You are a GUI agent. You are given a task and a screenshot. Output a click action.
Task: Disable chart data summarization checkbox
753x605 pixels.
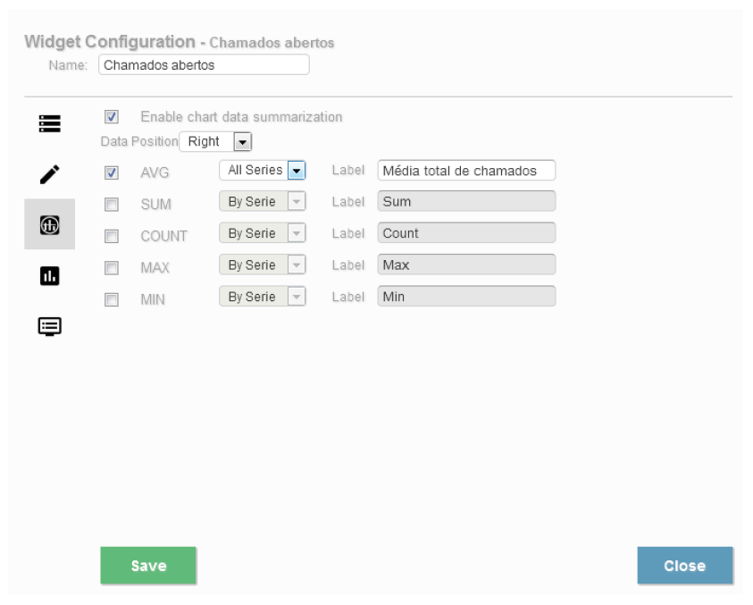click(112, 117)
